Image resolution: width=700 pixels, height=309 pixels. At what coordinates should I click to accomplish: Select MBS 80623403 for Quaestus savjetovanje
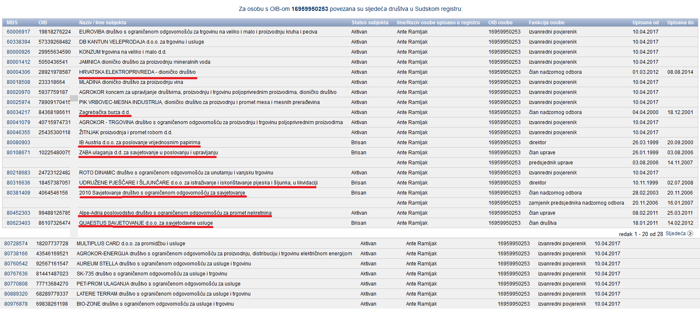click(18, 223)
